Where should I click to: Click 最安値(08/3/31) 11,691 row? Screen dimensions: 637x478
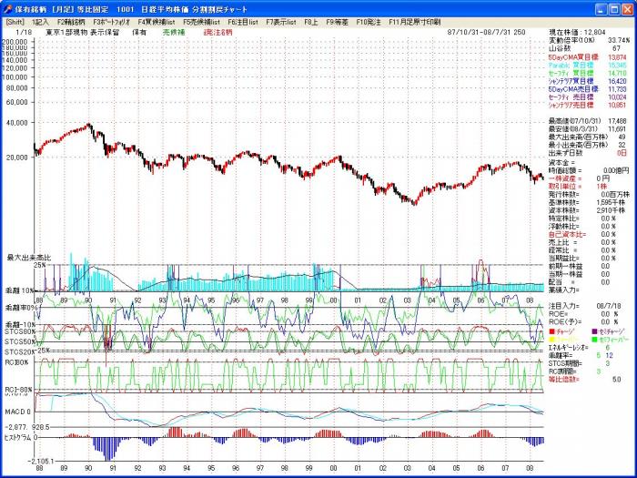point(588,129)
